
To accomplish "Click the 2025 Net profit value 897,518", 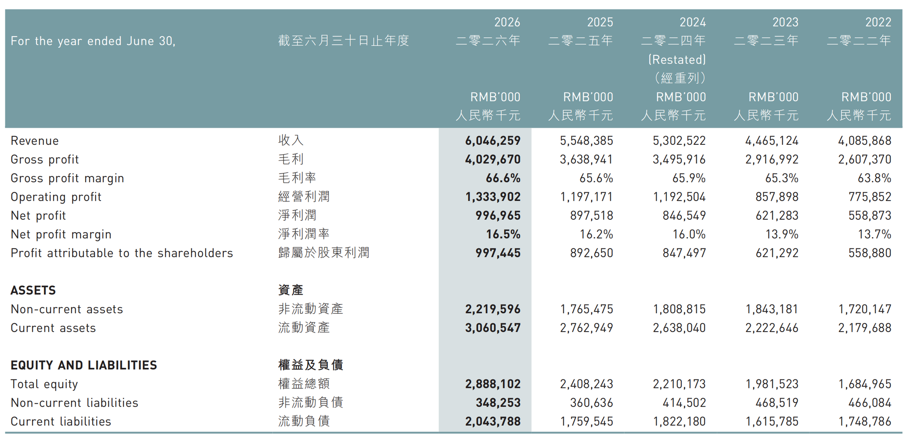I will pyautogui.click(x=591, y=215).
